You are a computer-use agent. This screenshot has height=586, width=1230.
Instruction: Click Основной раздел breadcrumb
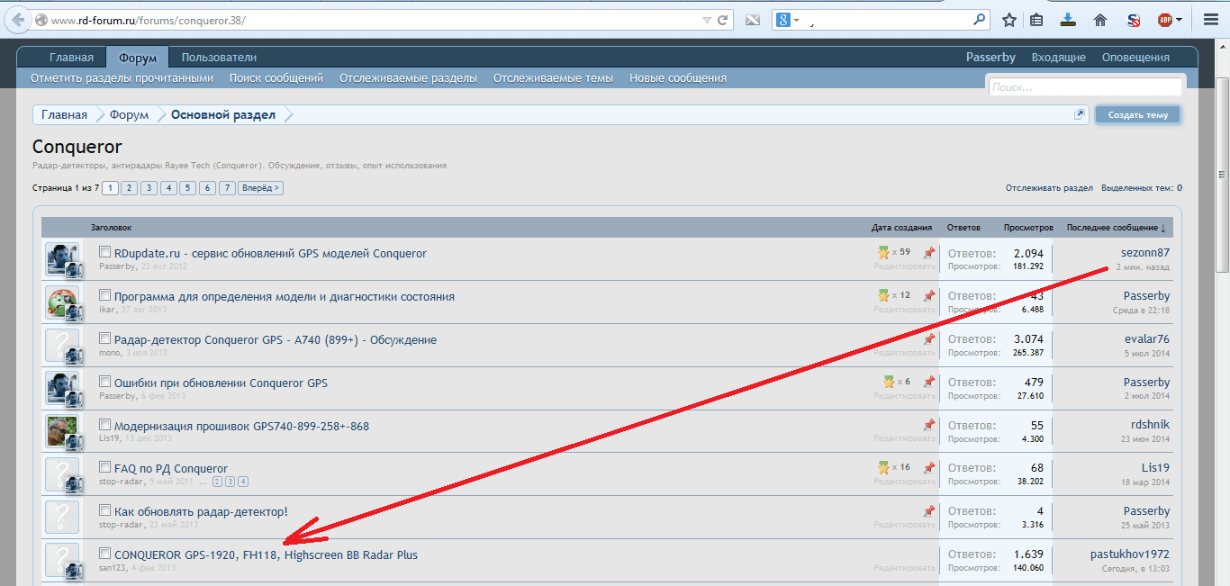223,115
